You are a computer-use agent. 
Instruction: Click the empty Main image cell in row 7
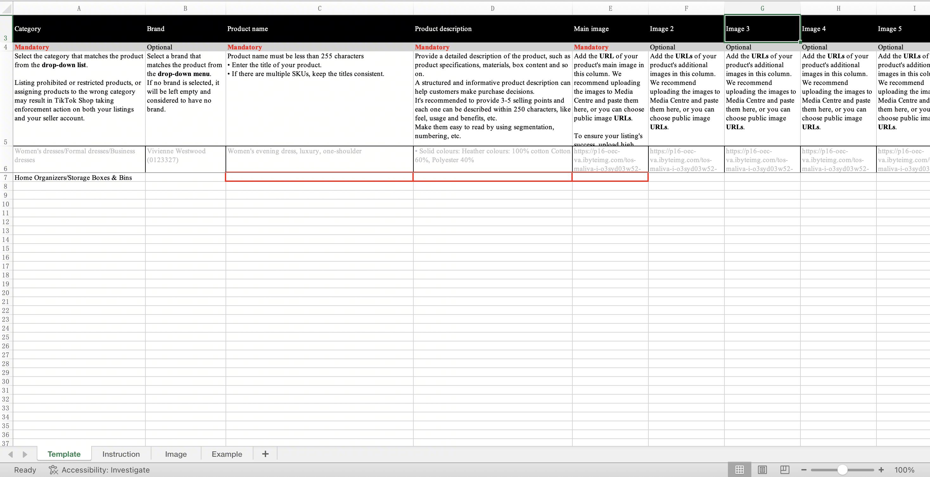point(610,177)
